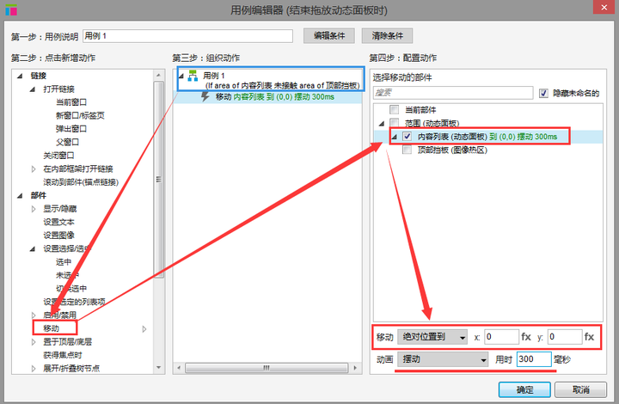Click the organize panel horizontal scrollbar thumb

267,368
